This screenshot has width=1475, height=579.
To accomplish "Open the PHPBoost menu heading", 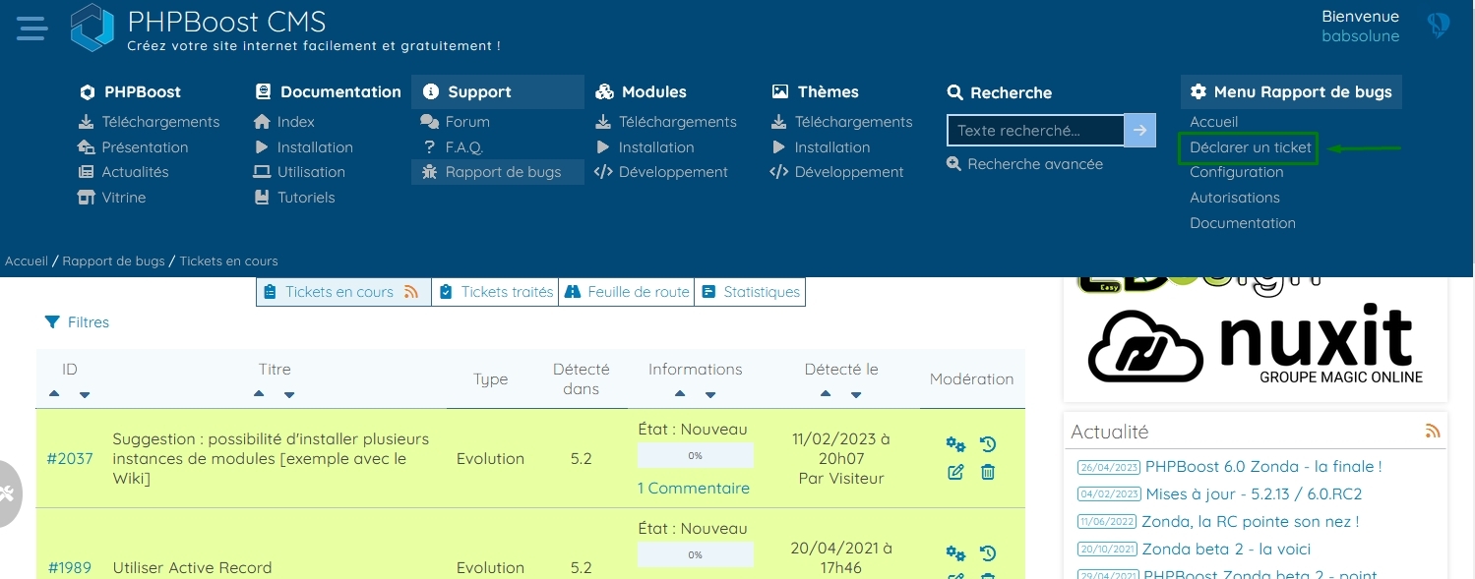I will (x=131, y=92).
